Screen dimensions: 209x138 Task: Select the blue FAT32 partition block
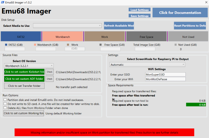point(21,37)
